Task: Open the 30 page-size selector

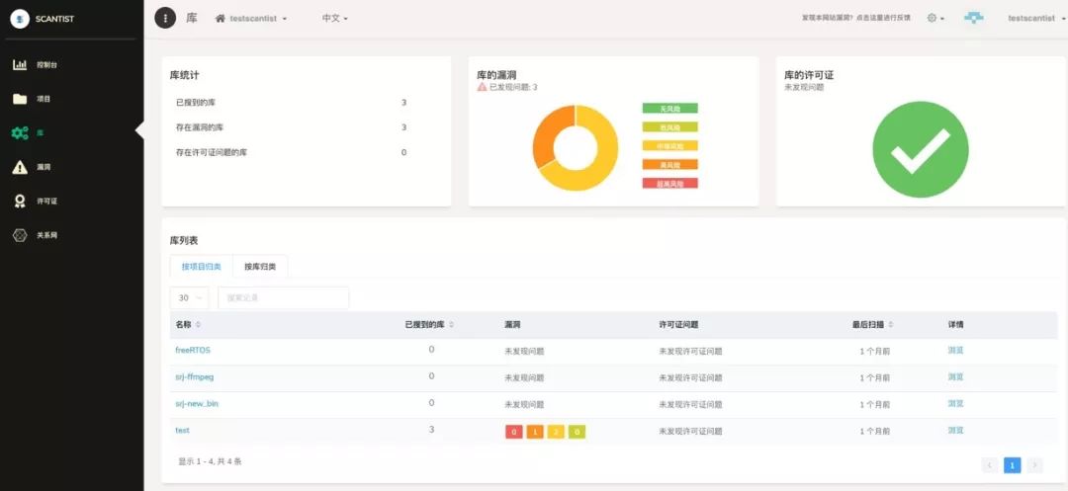Action: pyautogui.click(x=189, y=297)
